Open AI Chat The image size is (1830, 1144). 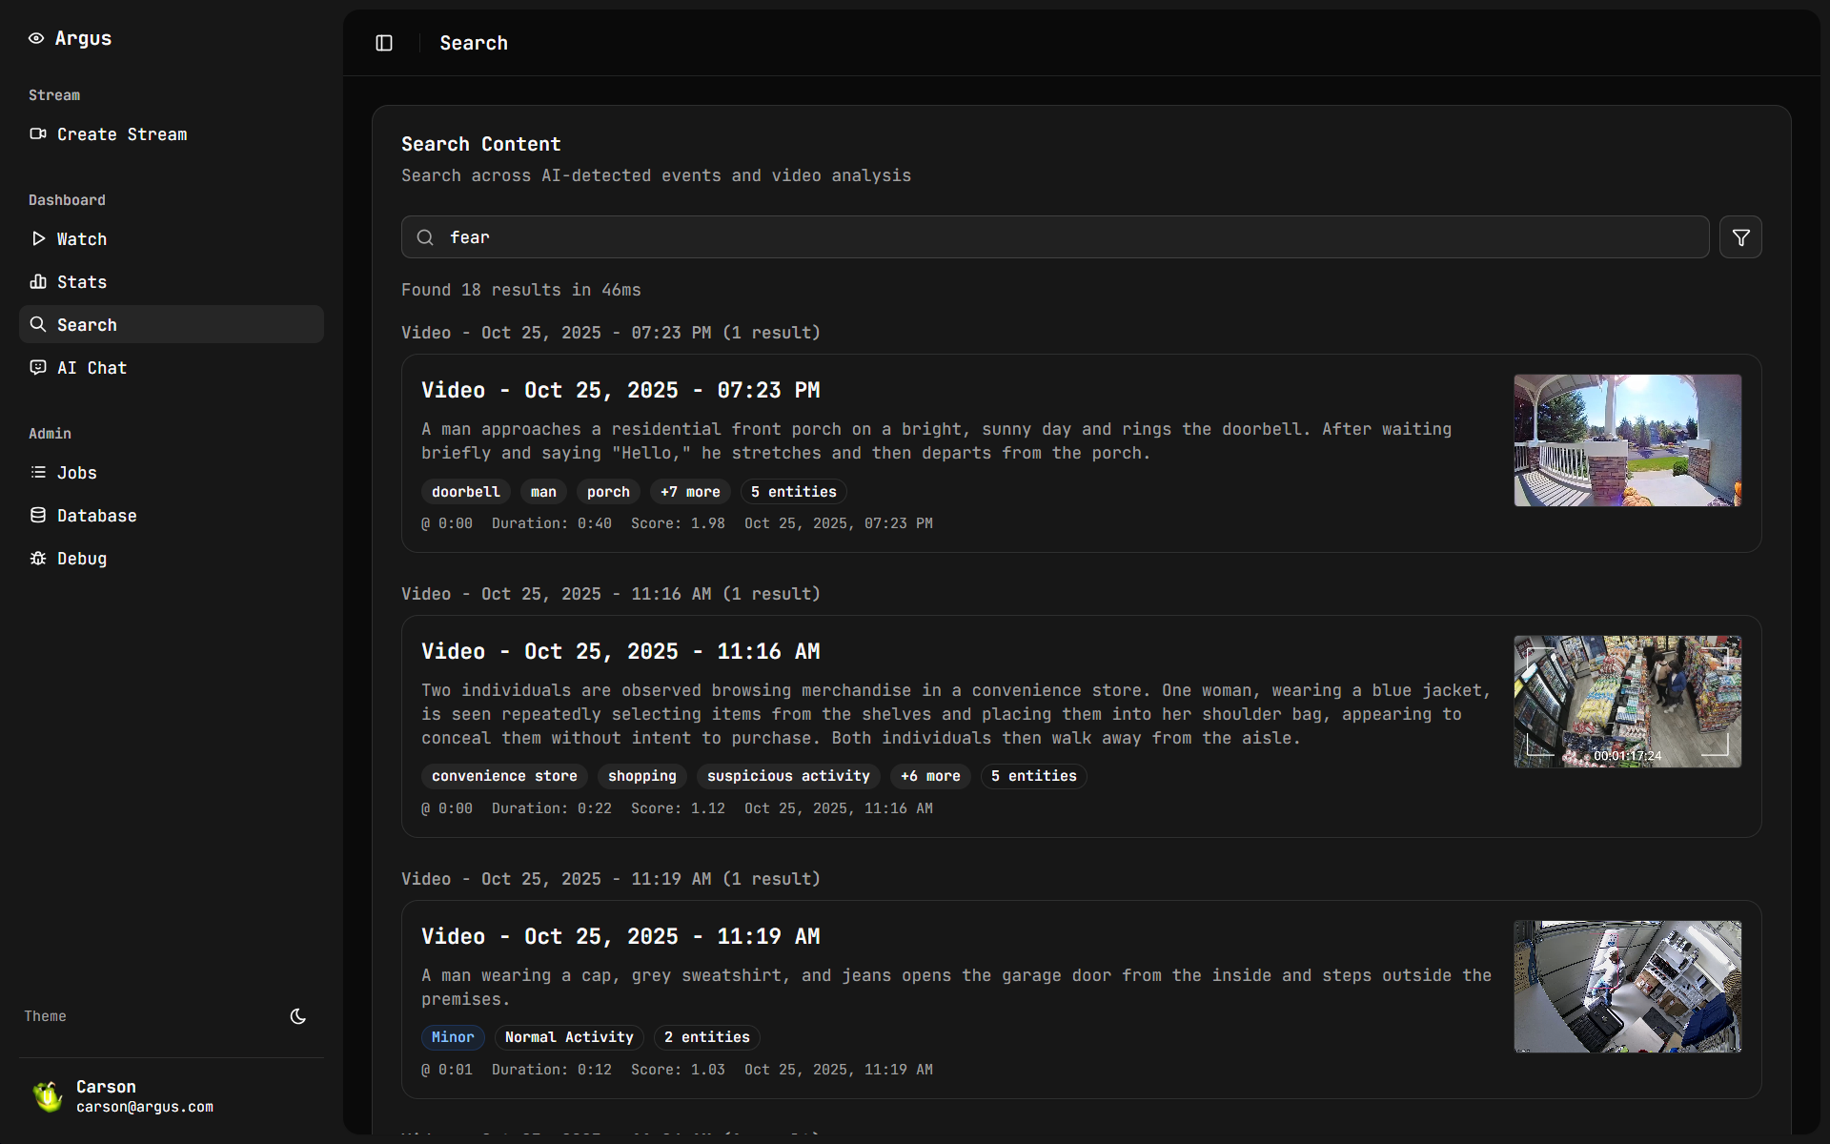[91, 368]
